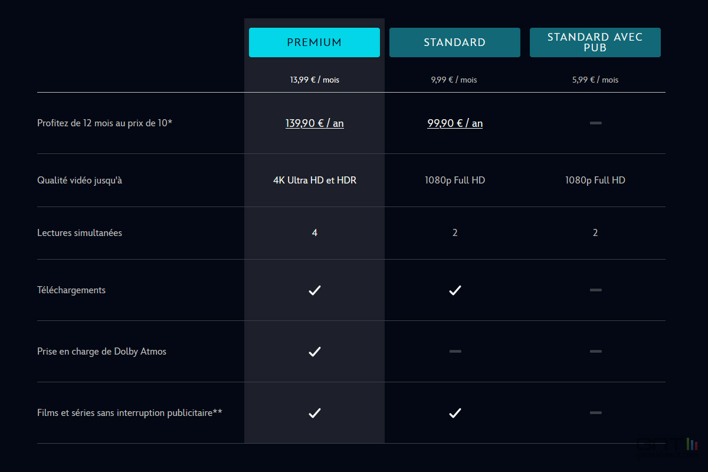Open the 99,90 € / an annual offer link
708x472 pixels.
(x=455, y=123)
